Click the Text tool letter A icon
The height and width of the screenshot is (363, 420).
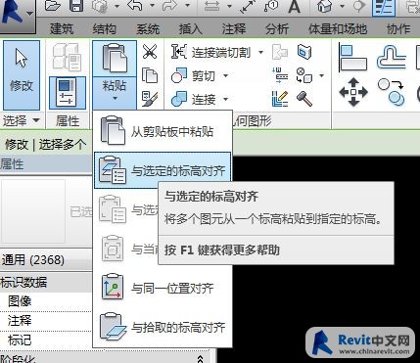[294, 6]
